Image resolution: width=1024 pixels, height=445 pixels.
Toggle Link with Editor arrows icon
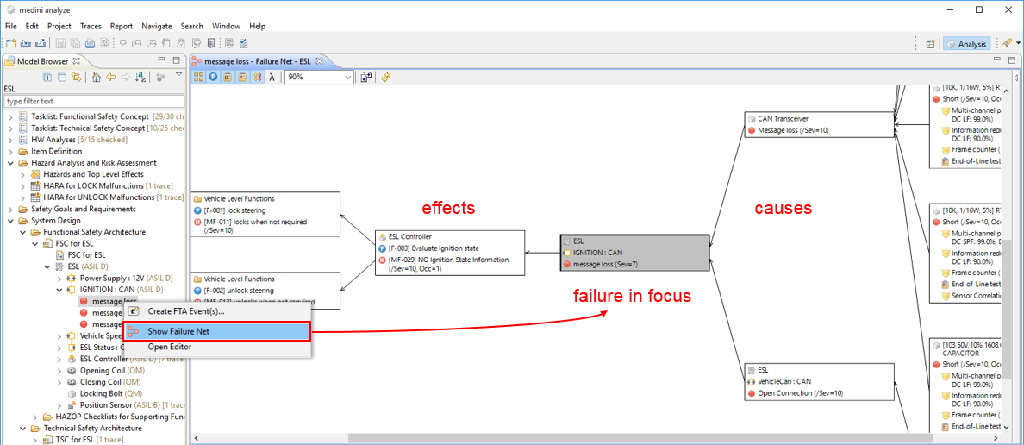pyautogui.click(x=77, y=77)
